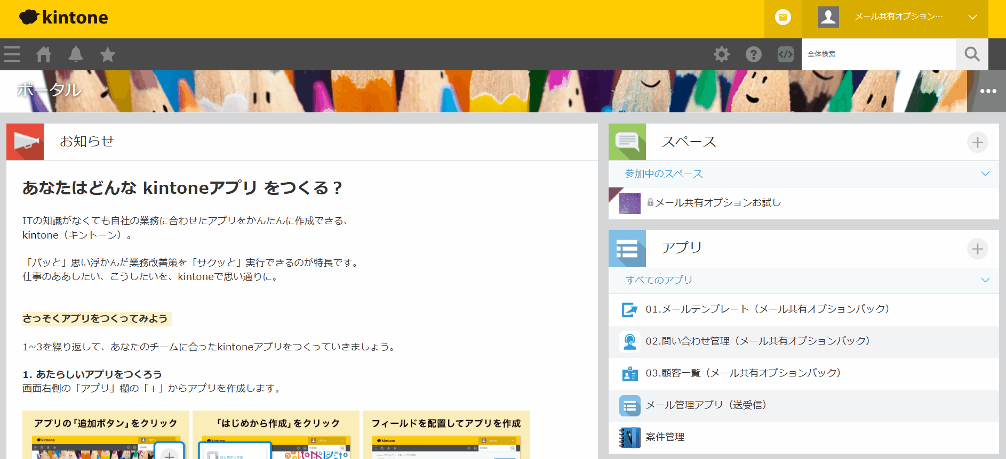Click the お知らせ megaphone icon

pos(25,142)
